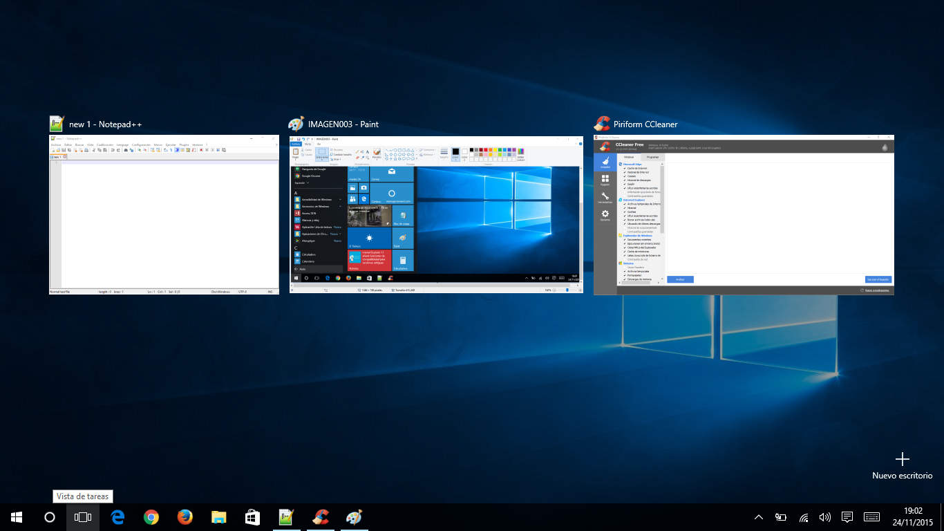This screenshot has height=531, width=944.
Task: Expand the hidden system tray icons
Action: coord(759,517)
